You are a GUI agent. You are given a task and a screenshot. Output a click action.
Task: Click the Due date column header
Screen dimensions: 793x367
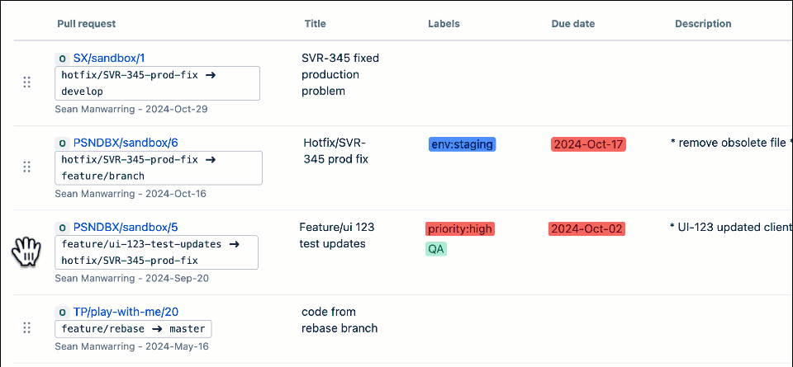click(572, 24)
